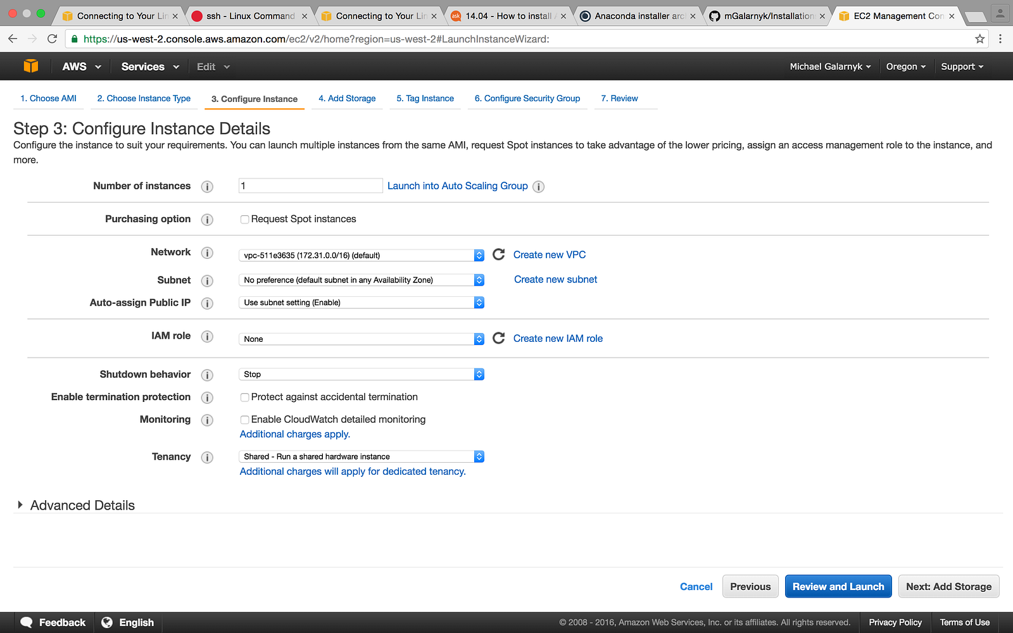This screenshot has width=1013, height=633.
Task: Click Launch into Auto Scaling Group link
Action: tap(458, 186)
